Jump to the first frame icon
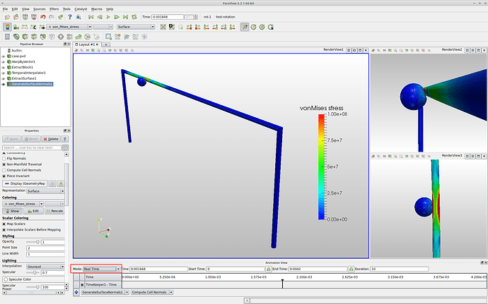The width and height of the screenshot is (488, 304). (x=91, y=17)
